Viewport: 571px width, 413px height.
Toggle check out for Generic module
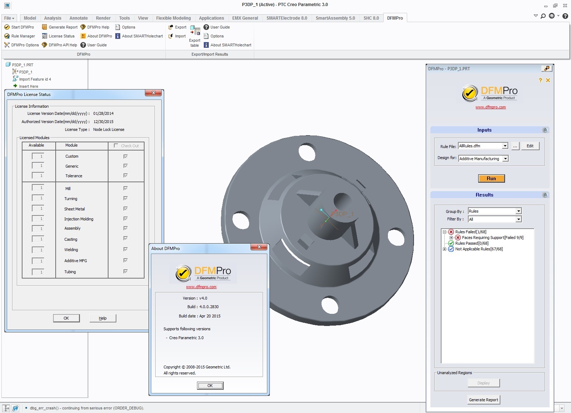click(x=126, y=166)
